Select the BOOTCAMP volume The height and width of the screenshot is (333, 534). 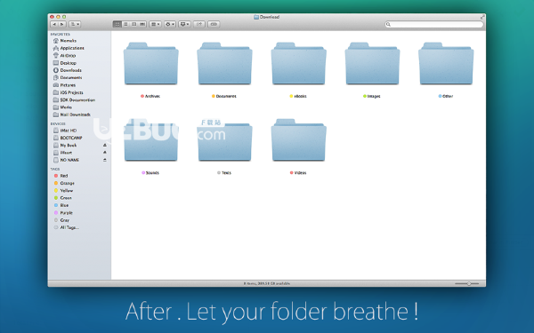click(68, 138)
